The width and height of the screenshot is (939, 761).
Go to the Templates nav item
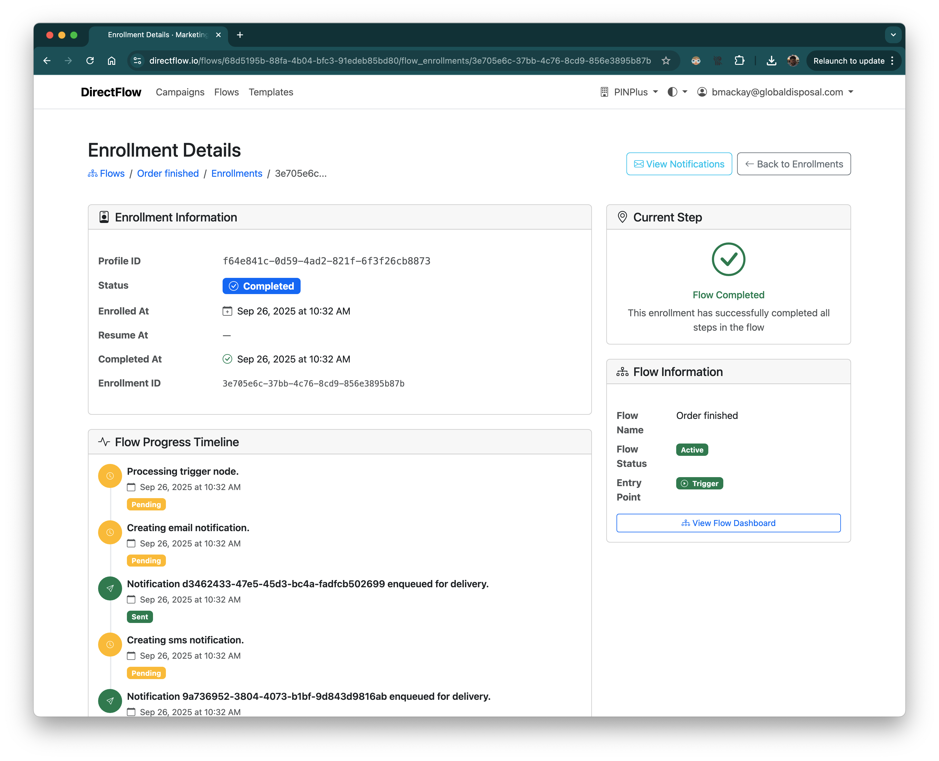click(271, 92)
